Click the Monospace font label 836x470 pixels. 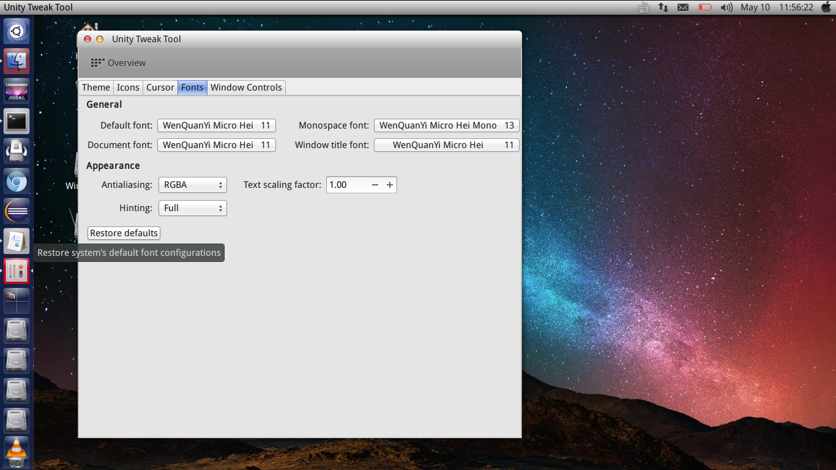[334, 125]
